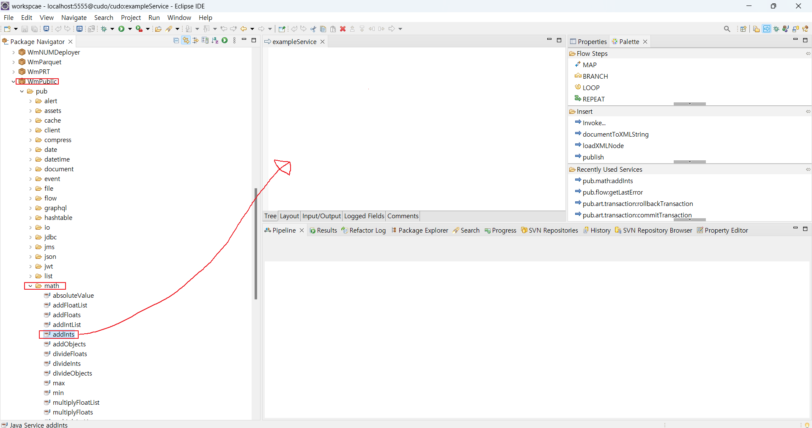Select documentToXMLString in Insert drawer
Image resolution: width=812 pixels, height=428 pixels.
click(612, 134)
